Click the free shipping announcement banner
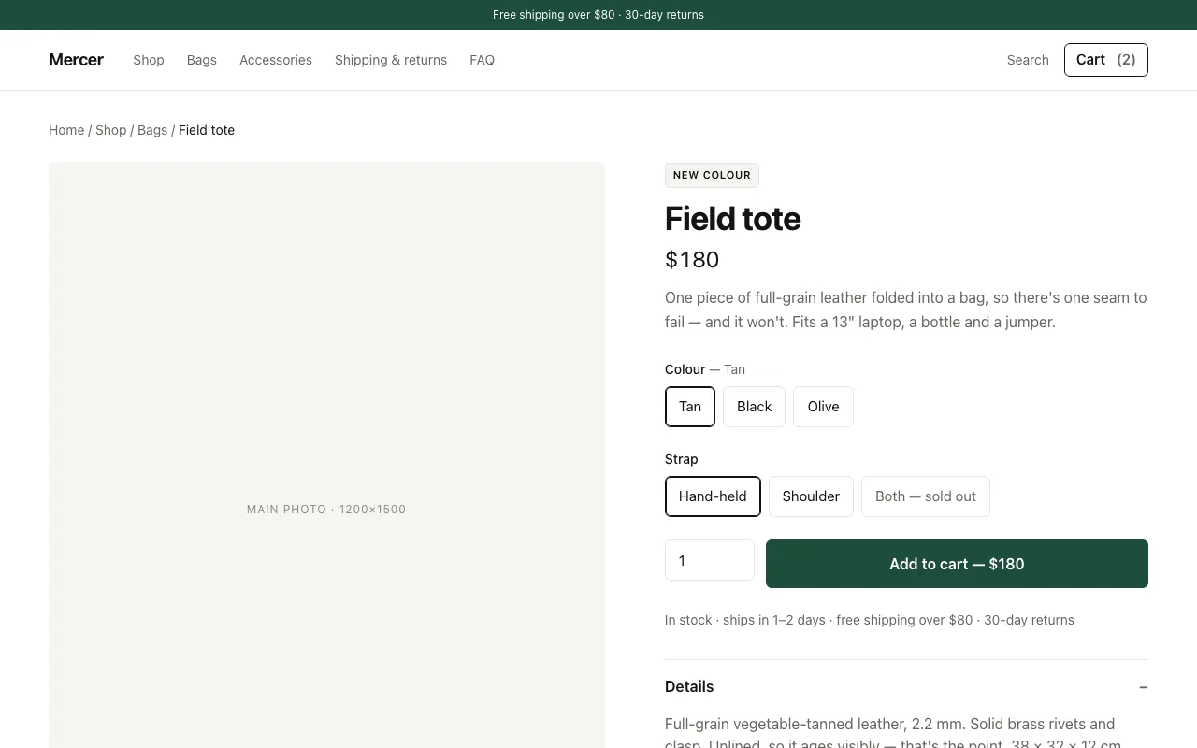Screen dimensions: 1197x748 click(598, 15)
